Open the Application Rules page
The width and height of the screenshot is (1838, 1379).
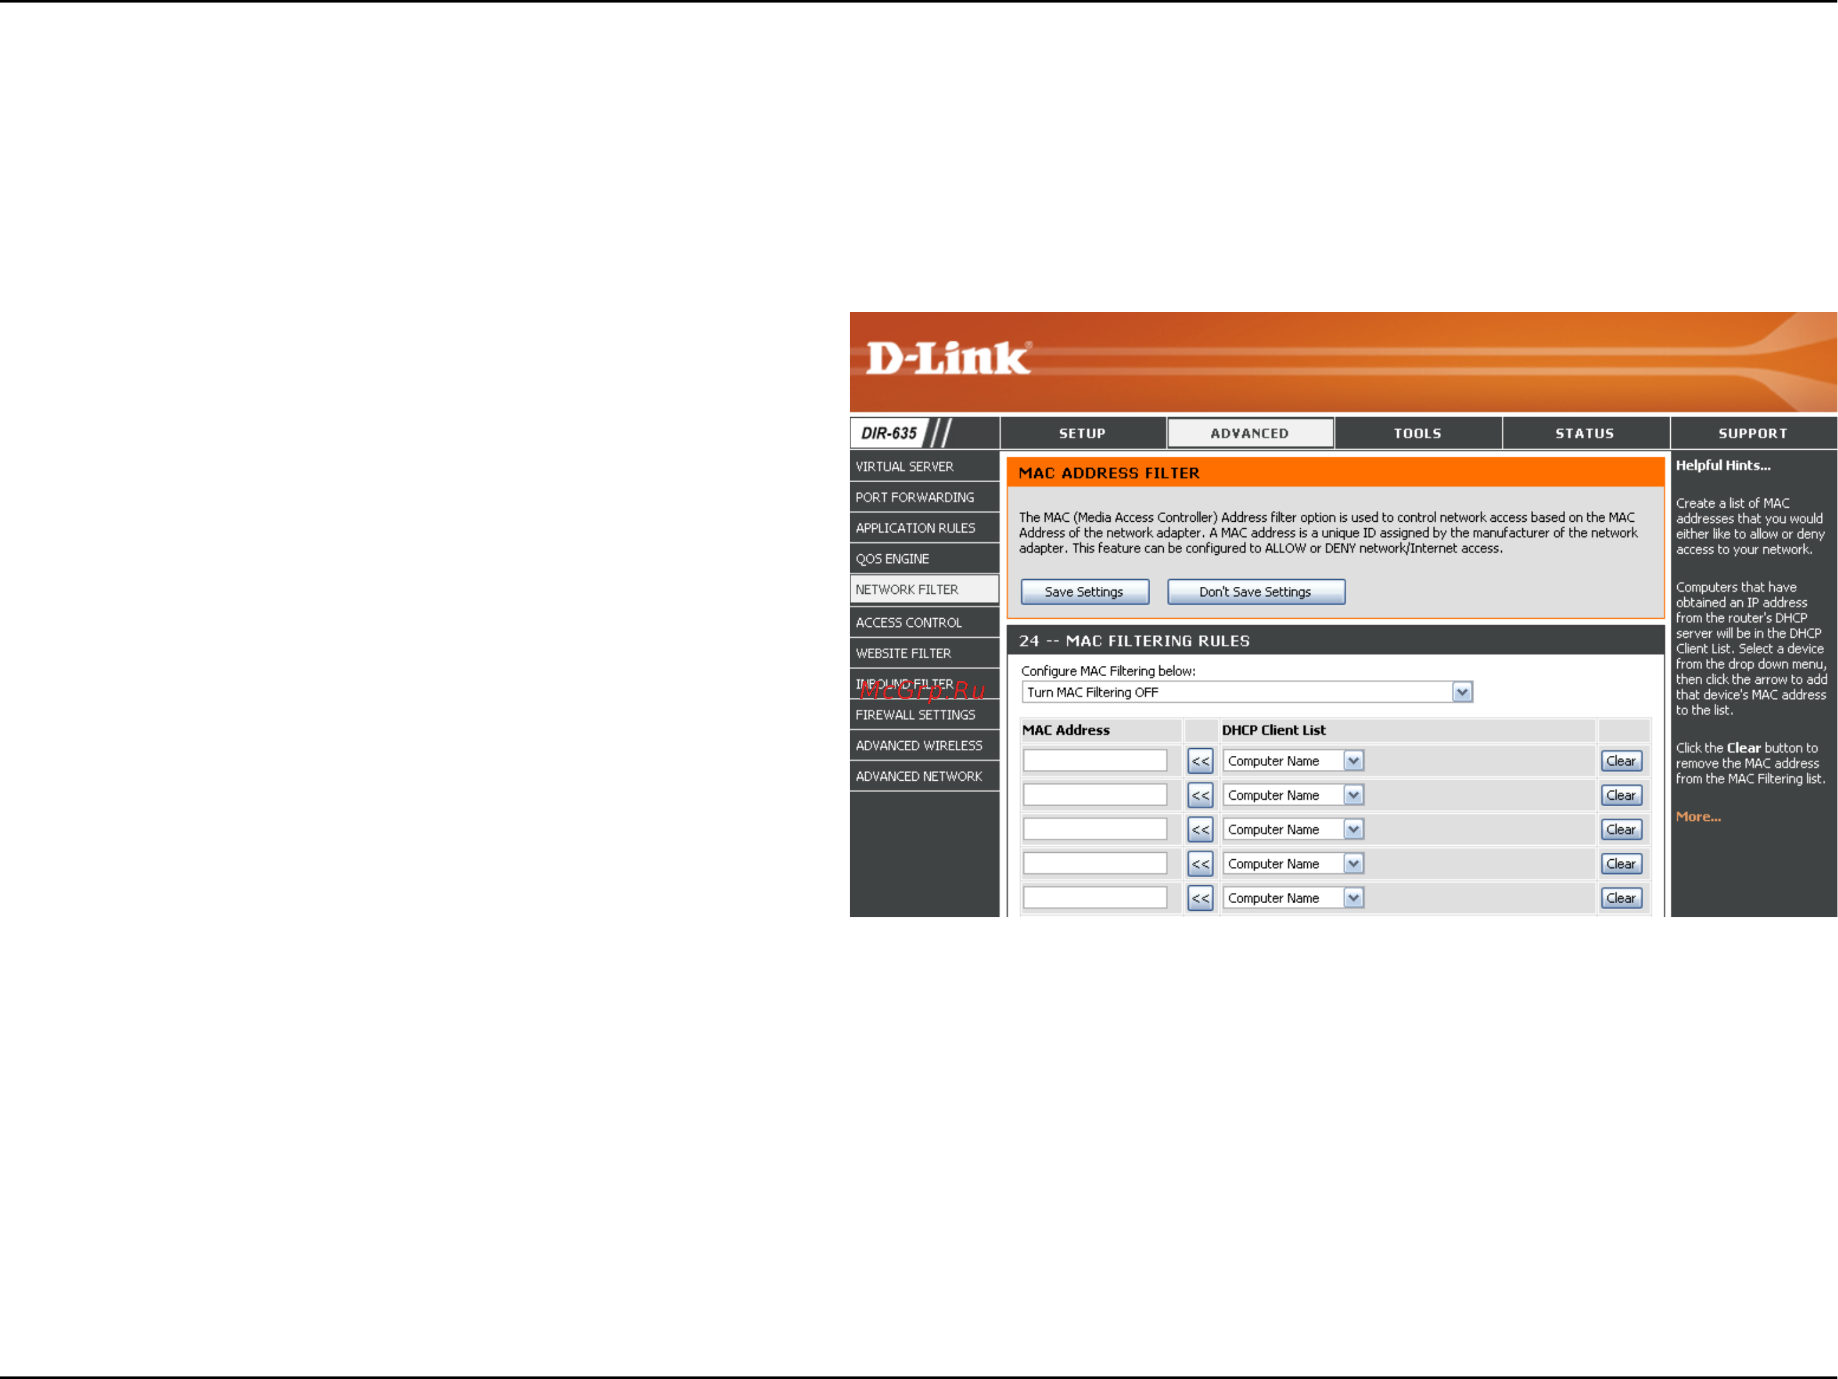click(924, 528)
